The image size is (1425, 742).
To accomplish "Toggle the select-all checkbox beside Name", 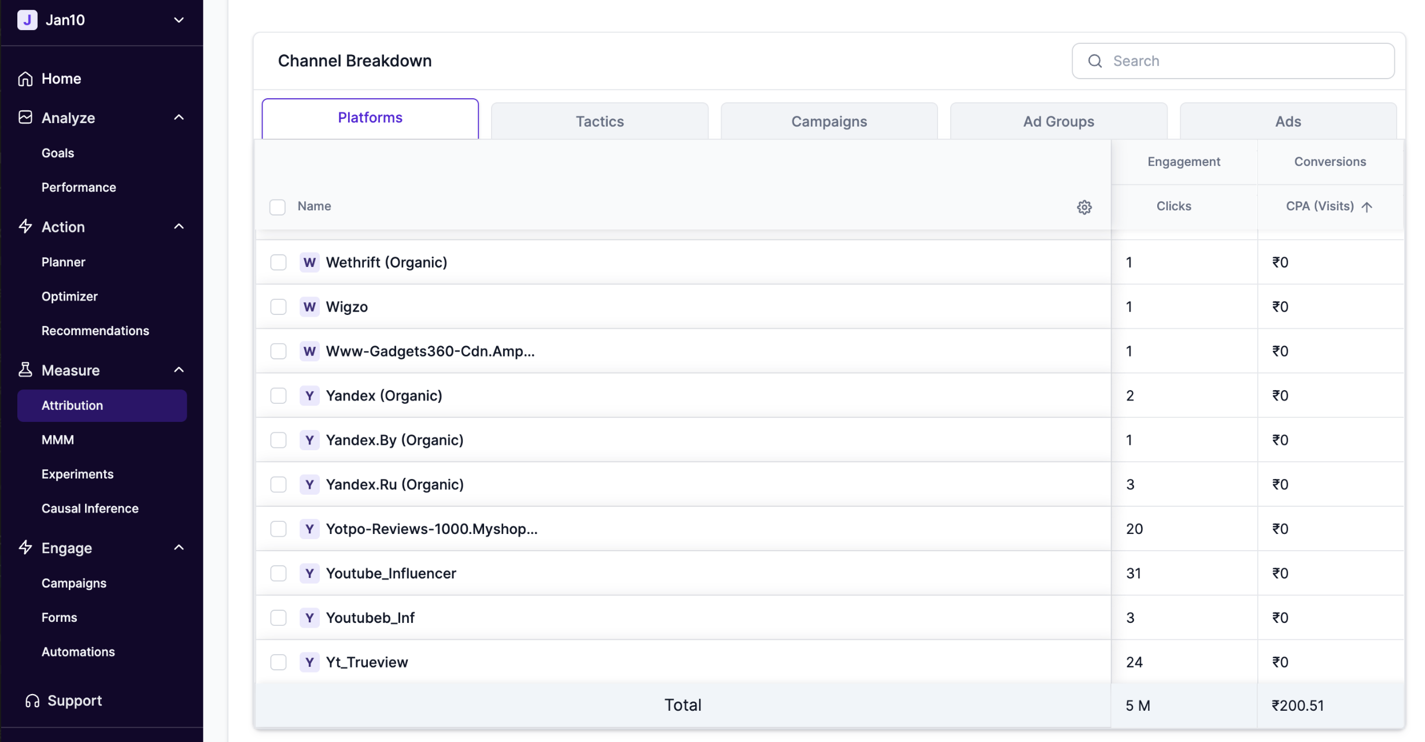I will pyautogui.click(x=278, y=207).
